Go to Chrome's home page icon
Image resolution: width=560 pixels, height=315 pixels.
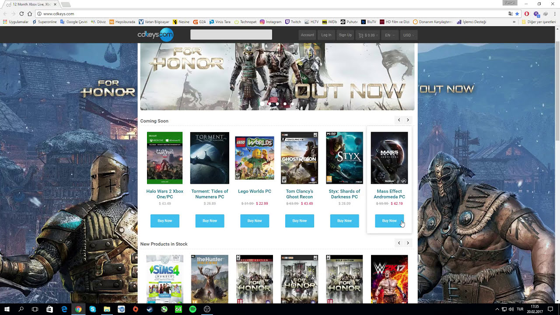click(29, 14)
